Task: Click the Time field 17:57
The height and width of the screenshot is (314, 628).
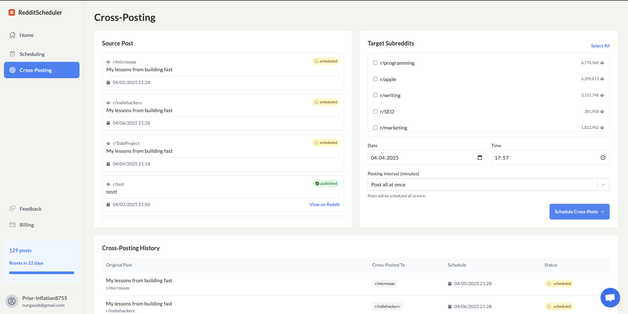Action: [x=550, y=158]
